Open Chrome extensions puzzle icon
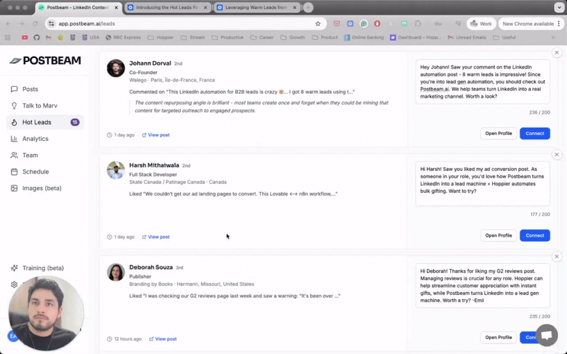Viewport: 567px width, 354px height. pyautogui.click(x=418, y=24)
